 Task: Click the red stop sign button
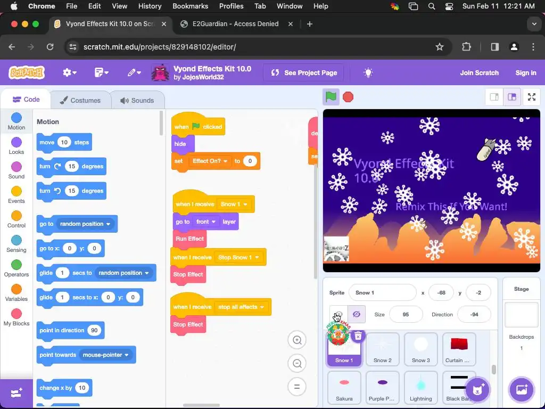click(x=348, y=97)
